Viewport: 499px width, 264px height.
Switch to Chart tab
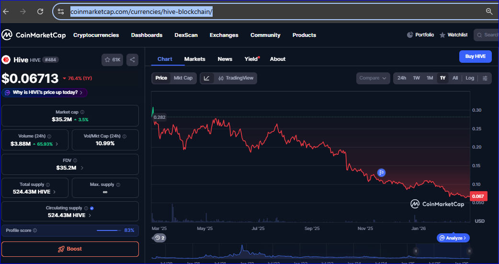[x=165, y=59]
